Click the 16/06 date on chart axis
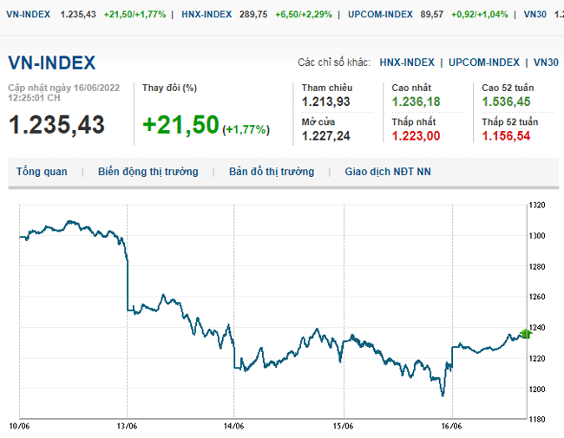Screen dimensions: 564x438 pos(451,426)
